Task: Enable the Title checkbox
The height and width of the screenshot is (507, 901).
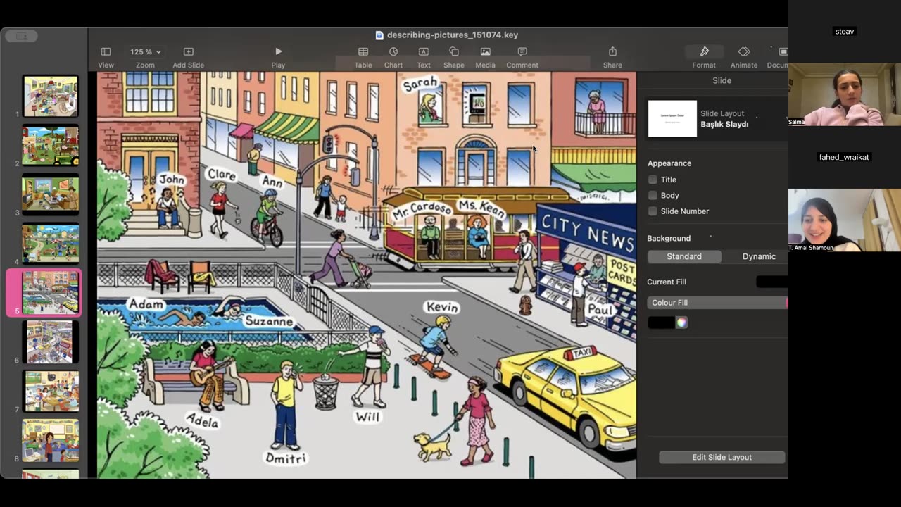Action: [x=653, y=180]
